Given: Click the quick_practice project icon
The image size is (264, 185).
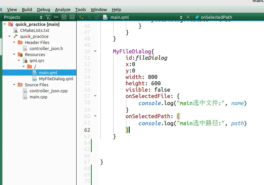Looking at the screenshot, I should [11, 25].
